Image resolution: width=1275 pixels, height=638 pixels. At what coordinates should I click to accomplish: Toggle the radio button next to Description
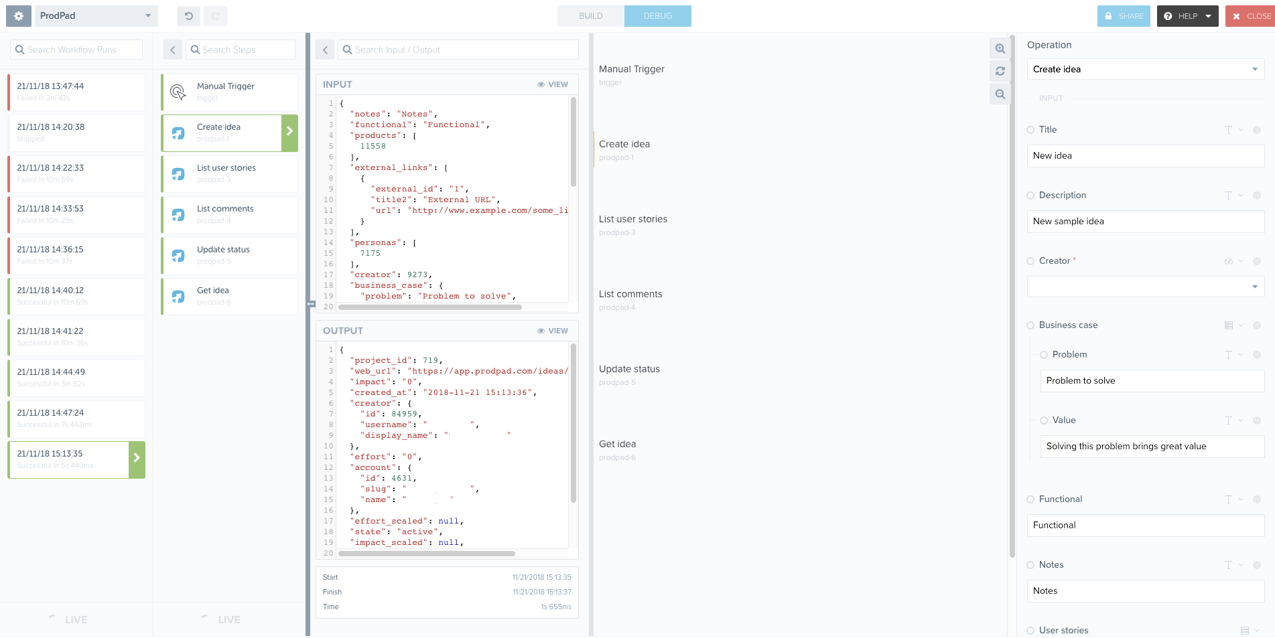click(1030, 195)
